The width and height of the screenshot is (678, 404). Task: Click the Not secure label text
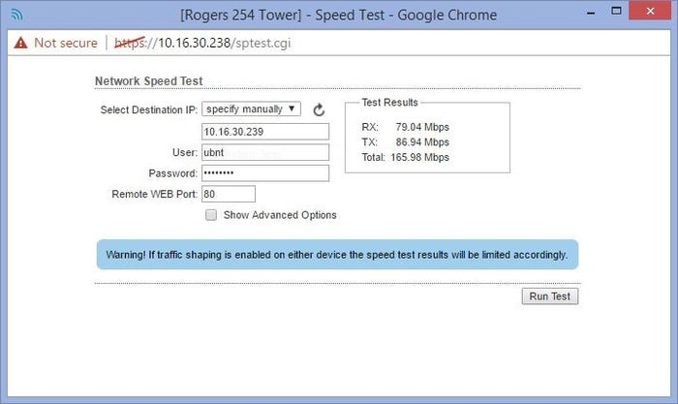(65, 43)
